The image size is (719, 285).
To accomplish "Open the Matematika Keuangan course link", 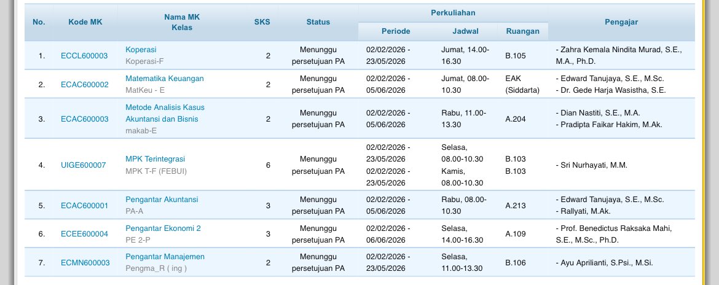I will (x=165, y=79).
